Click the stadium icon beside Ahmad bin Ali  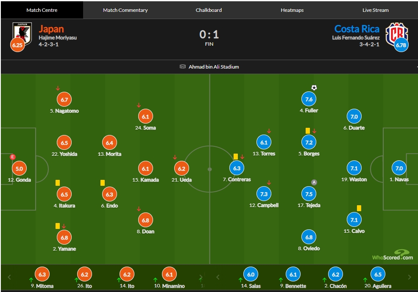(183, 66)
